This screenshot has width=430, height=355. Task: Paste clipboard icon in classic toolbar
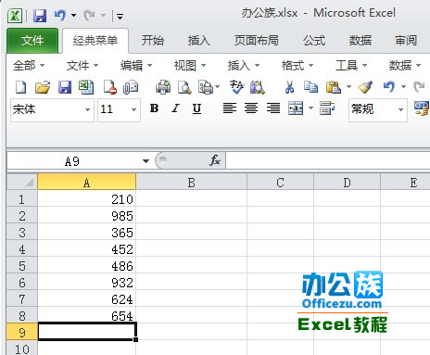334,87
